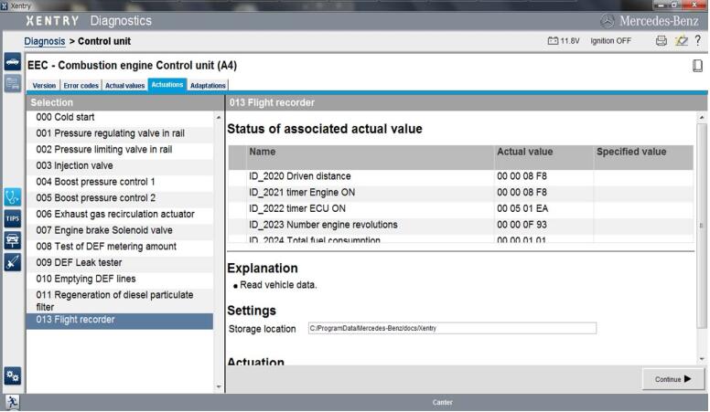This screenshot has height=412, width=710.
Task: Click the exit running-man icon
Action: coord(12,402)
